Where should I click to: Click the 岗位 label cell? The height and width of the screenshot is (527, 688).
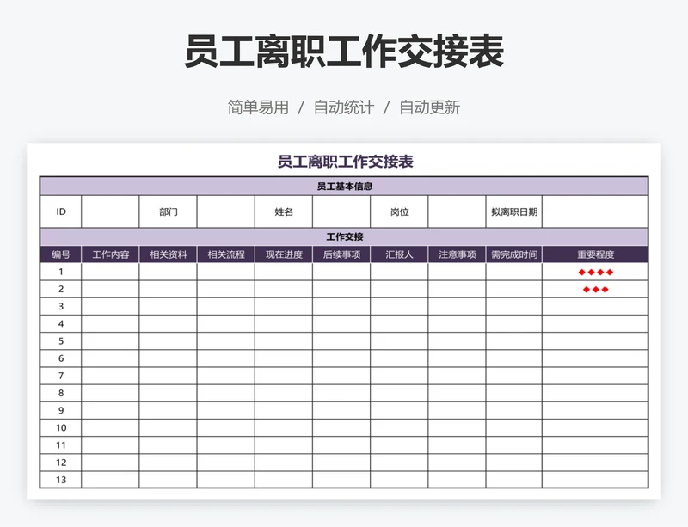click(x=399, y=212)
